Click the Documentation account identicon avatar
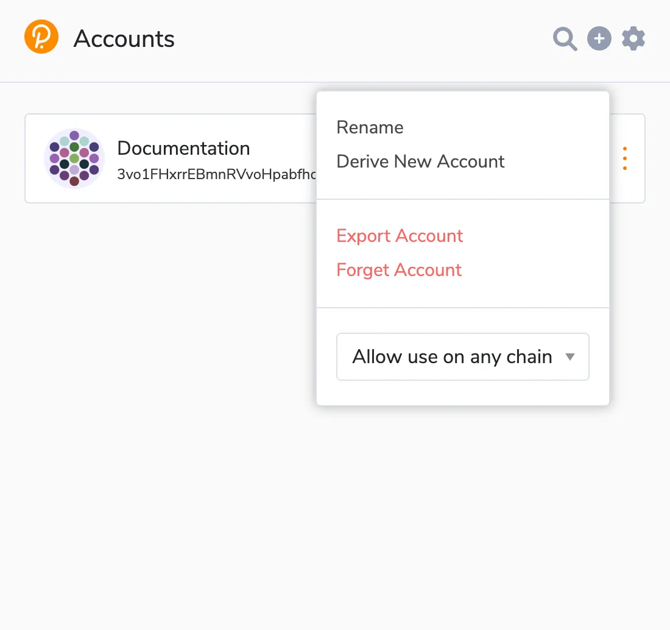 click(x=74, y=158)
